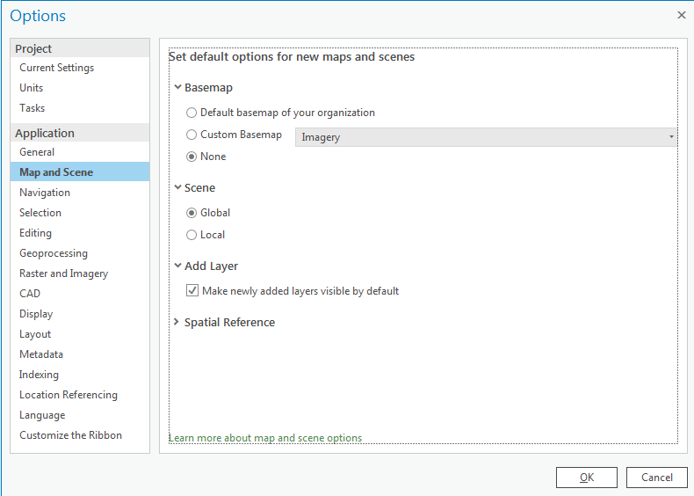This screenshot has height=496, width=694.
Task: Collapse the Basemap section
Action: 177,88
